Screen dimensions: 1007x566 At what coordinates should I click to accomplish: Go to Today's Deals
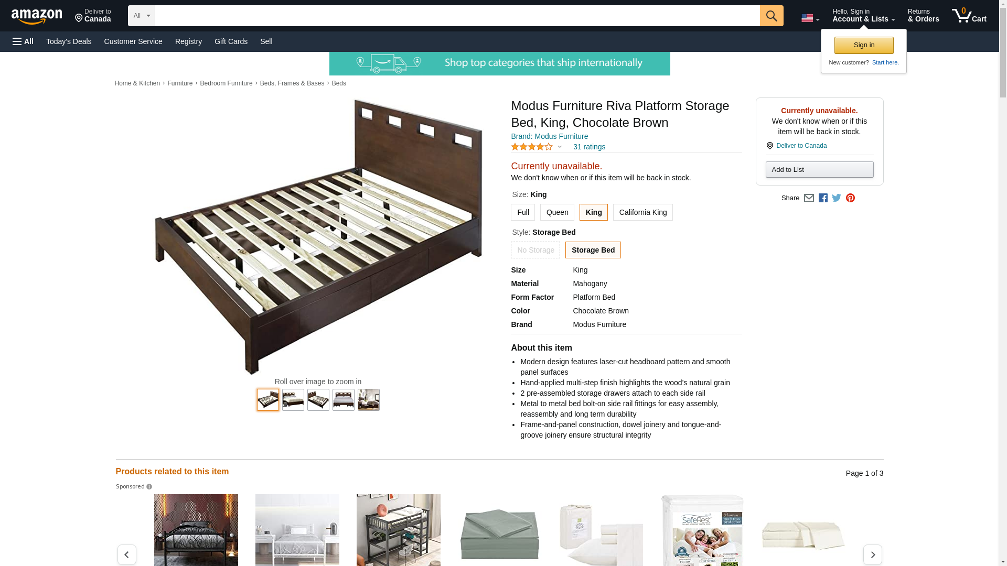69,41
